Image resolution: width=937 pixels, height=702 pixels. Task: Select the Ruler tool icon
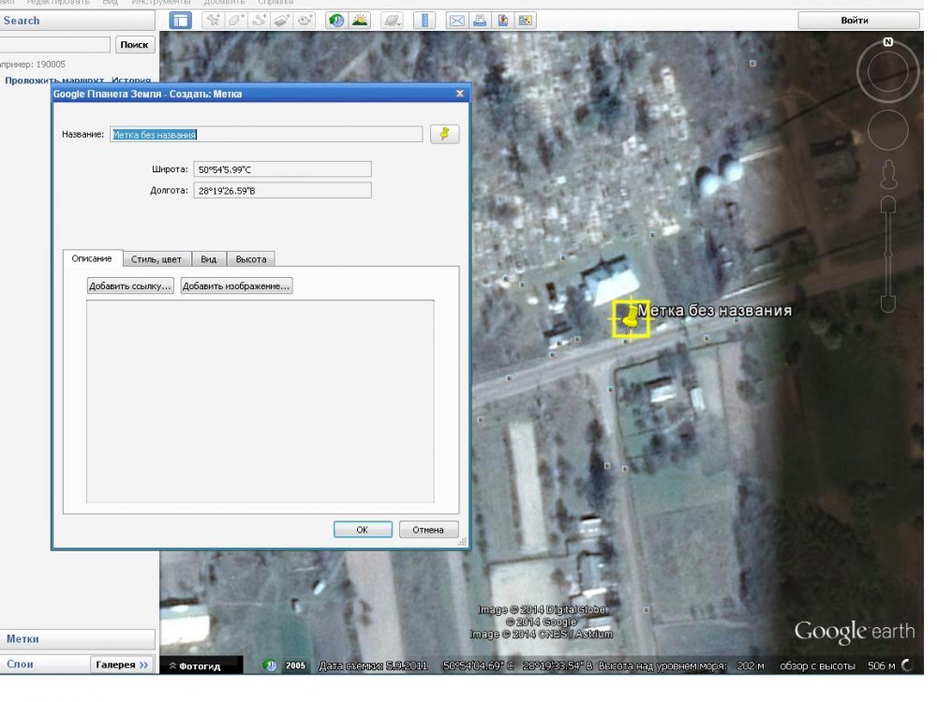[424, 21]
